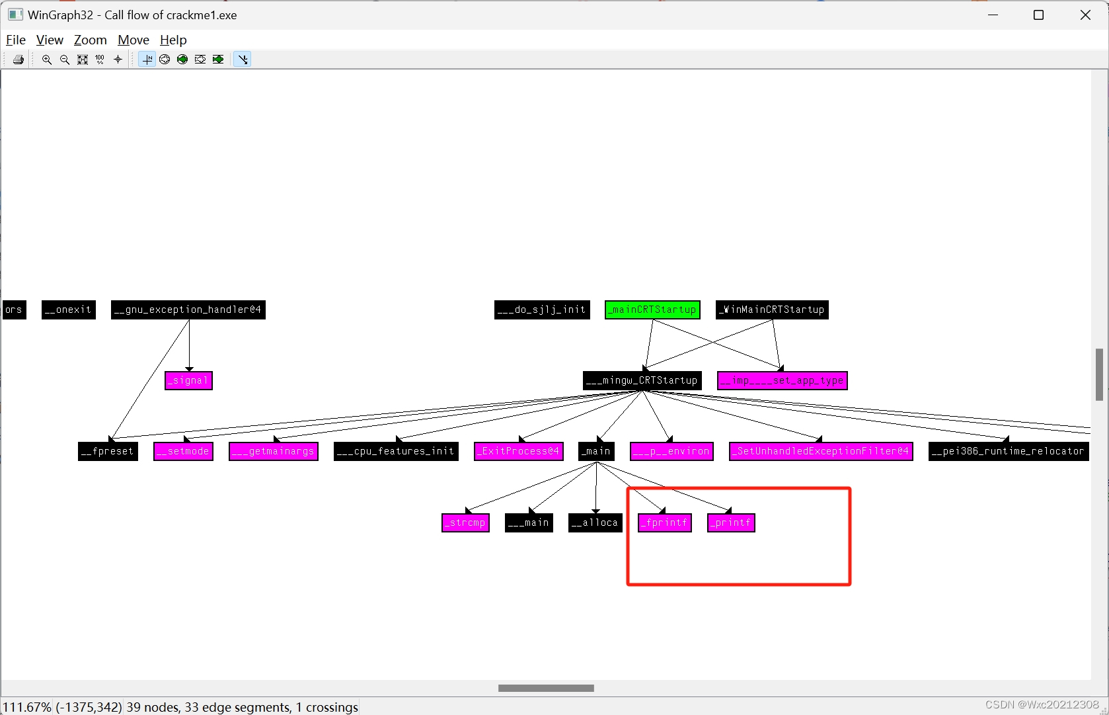
Task: Select the __pei386_runtime_relocator node
Action: point(1009,451)
